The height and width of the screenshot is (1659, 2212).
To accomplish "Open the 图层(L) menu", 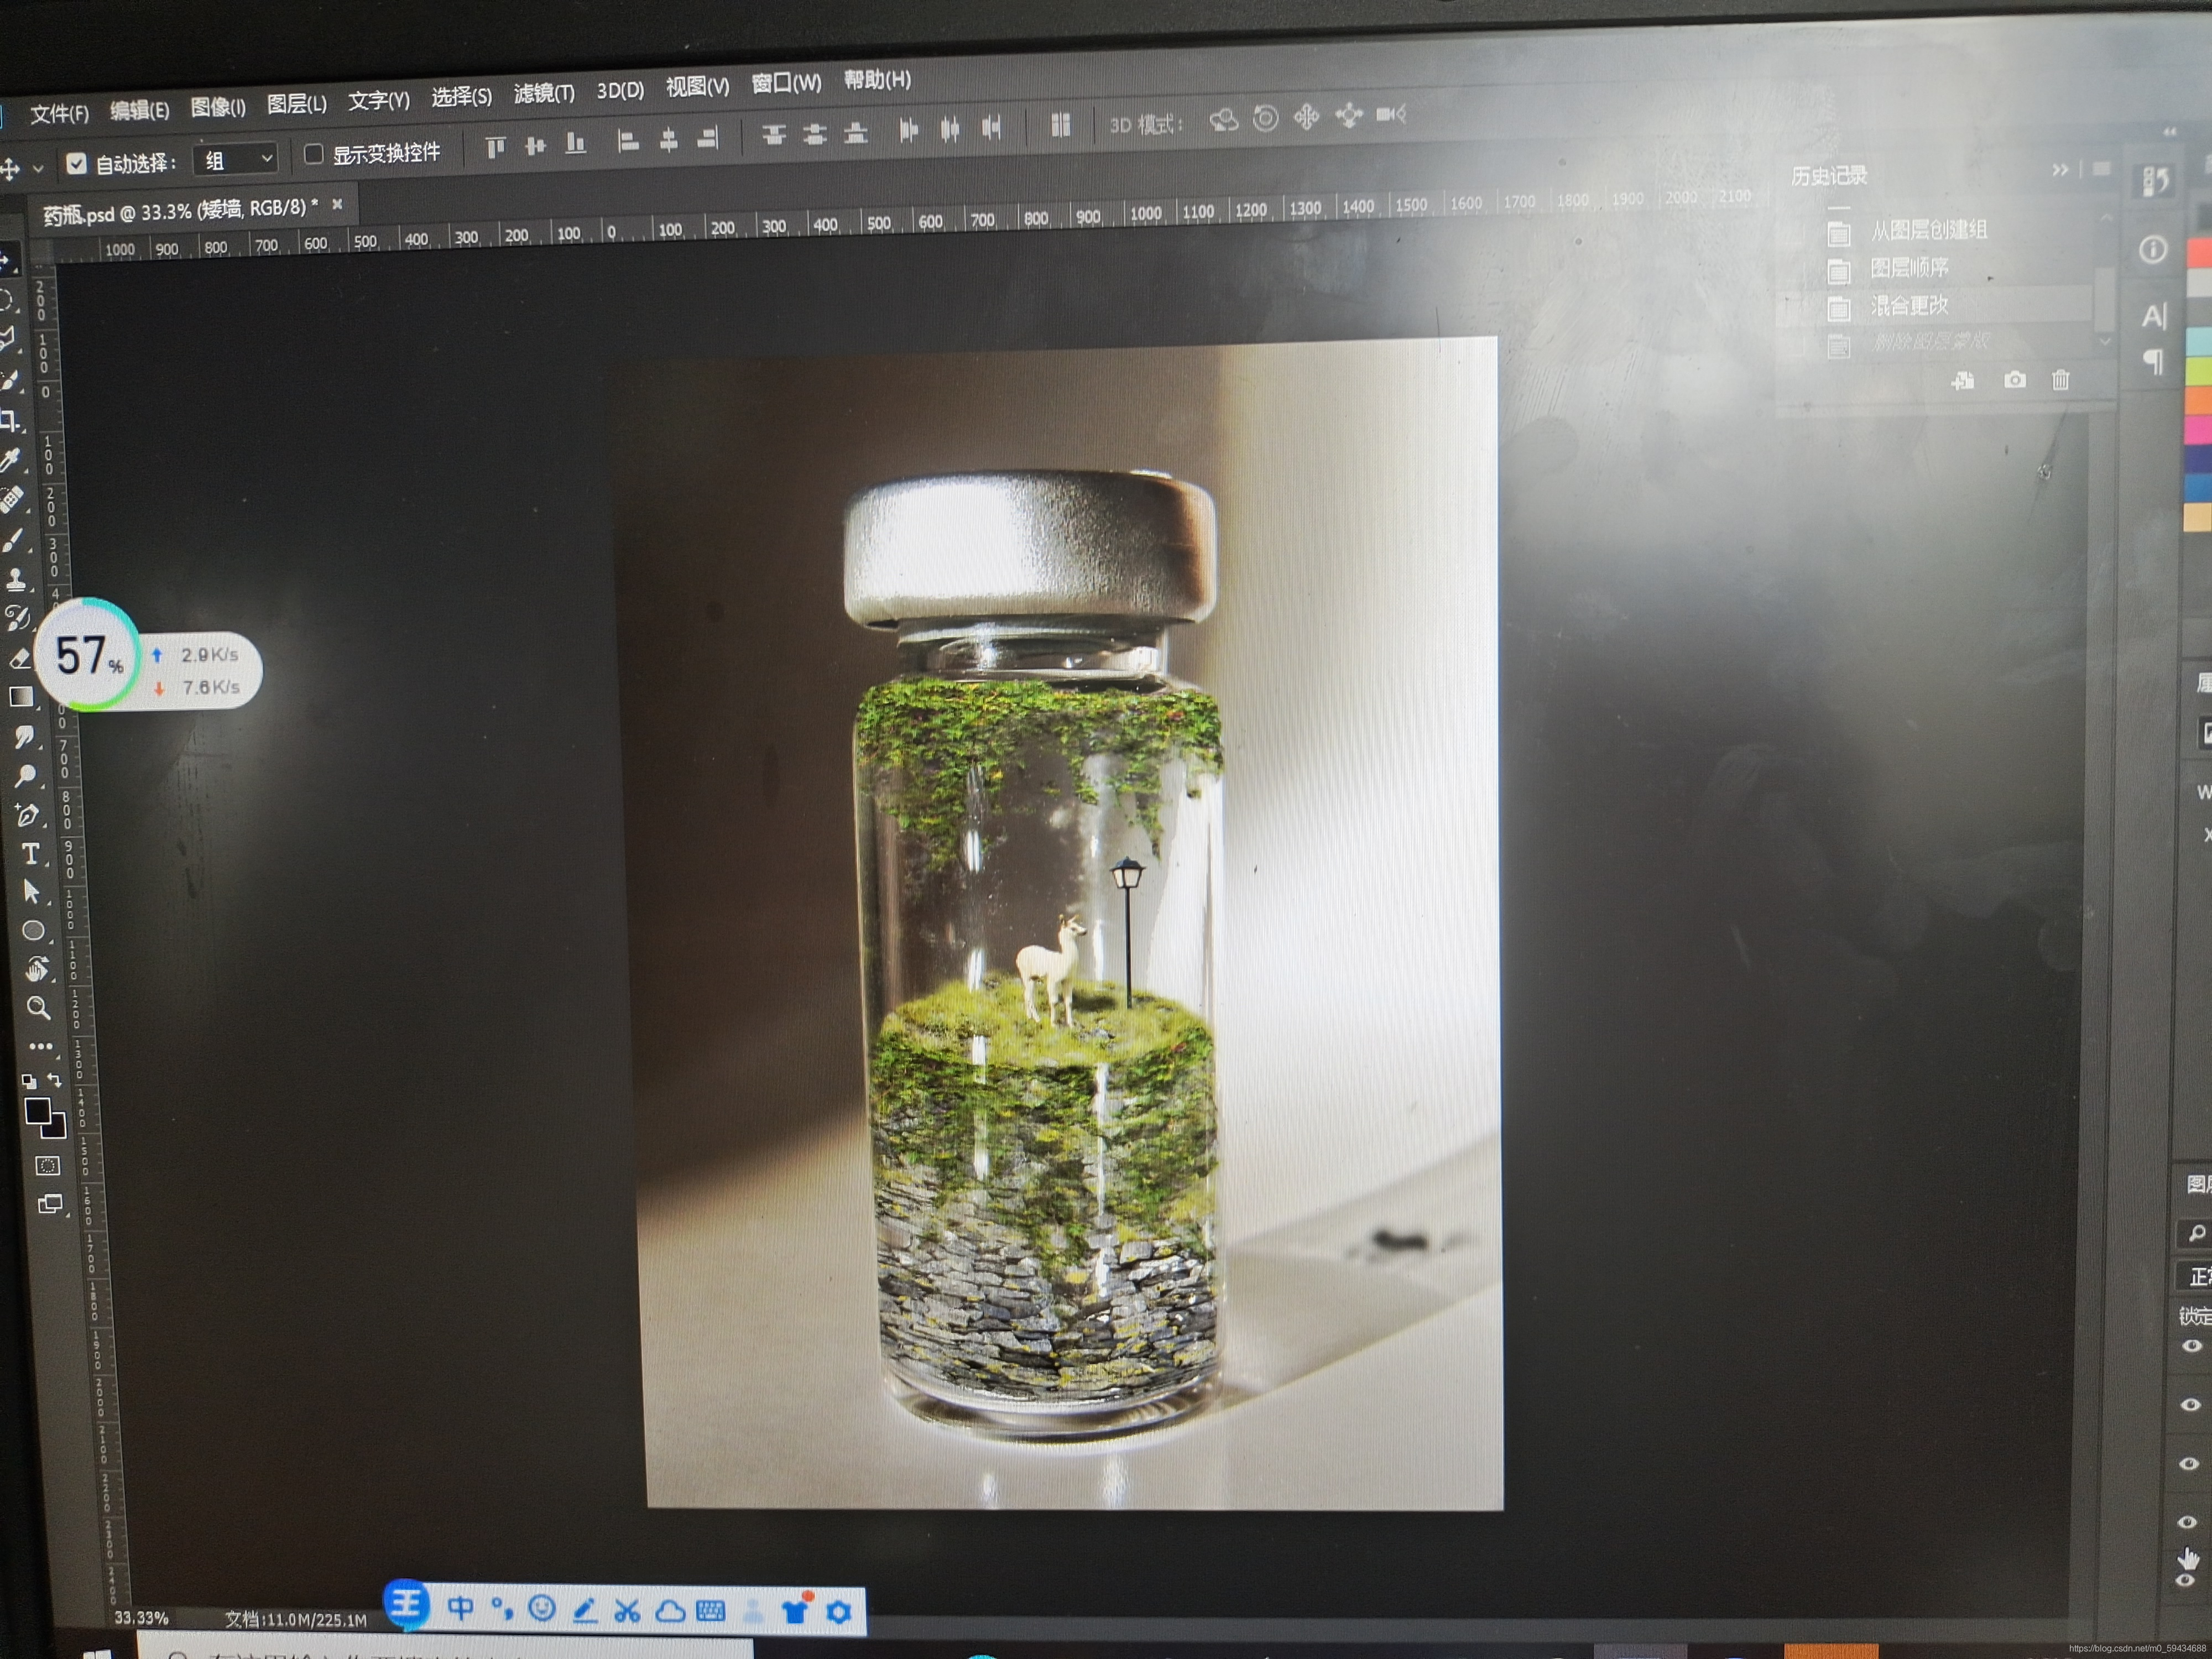I will (297, 104).
